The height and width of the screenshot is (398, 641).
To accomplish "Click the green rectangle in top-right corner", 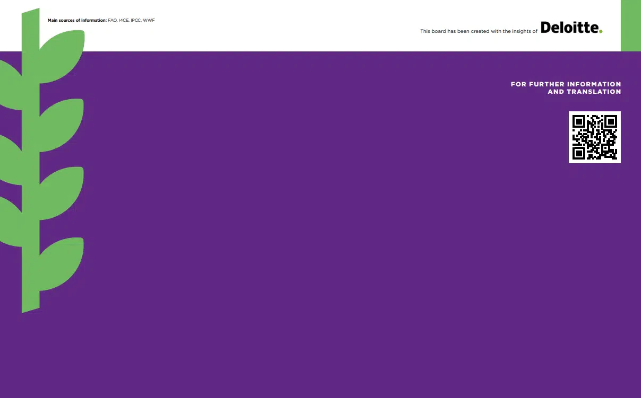I will (x=630, y=25).
